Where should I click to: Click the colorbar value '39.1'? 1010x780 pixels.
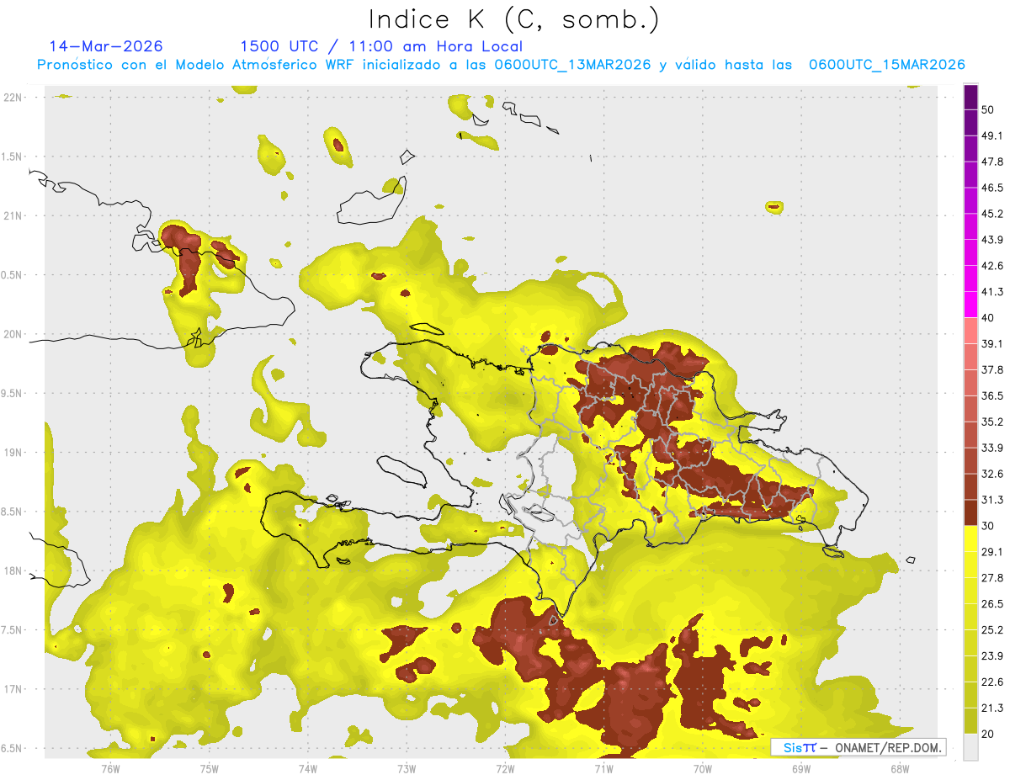coord(992,343)
